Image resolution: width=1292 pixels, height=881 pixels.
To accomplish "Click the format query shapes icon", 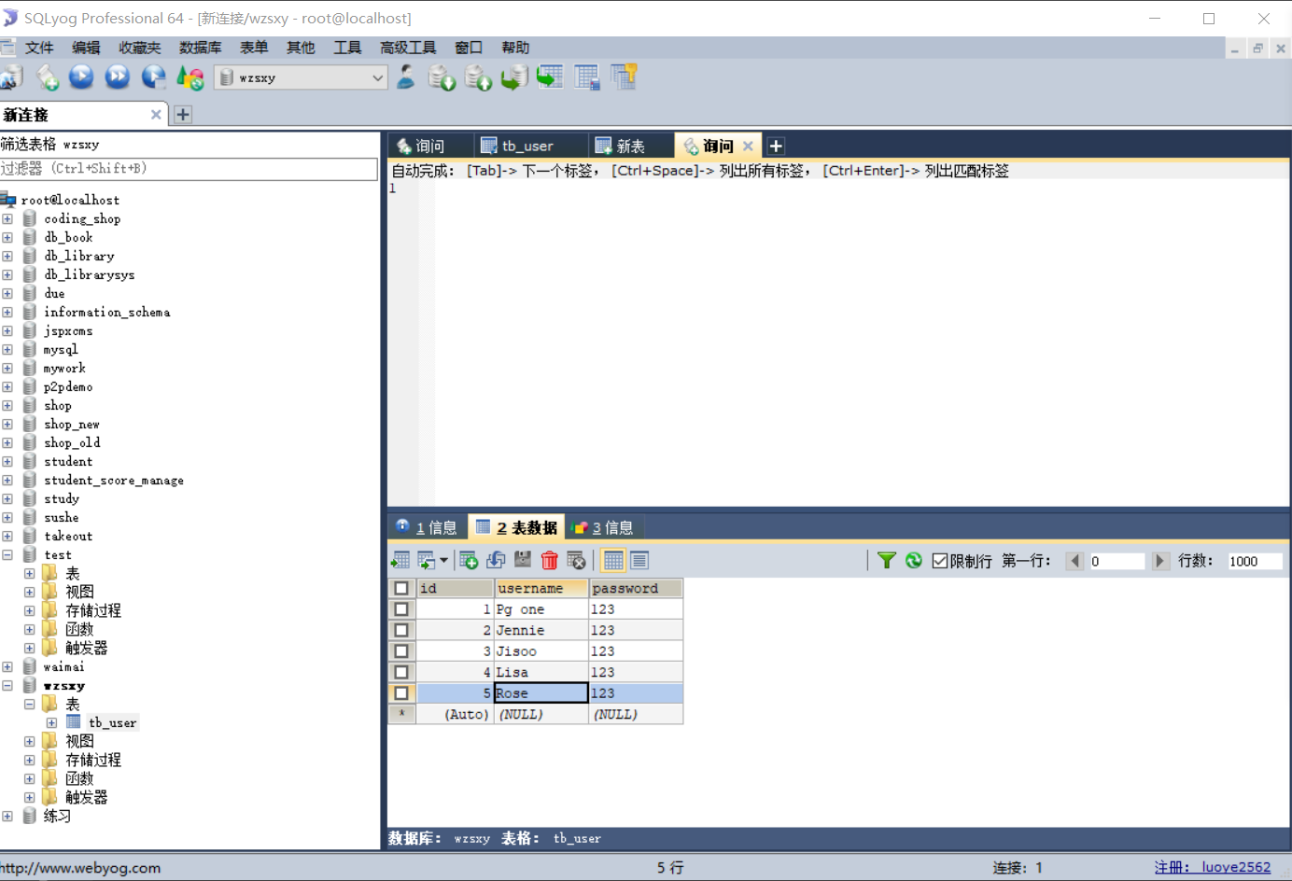I will (x=190, y=78).
